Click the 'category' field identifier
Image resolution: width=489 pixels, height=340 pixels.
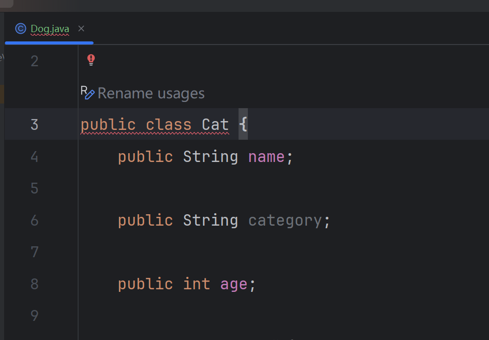[x=285, y=221]
